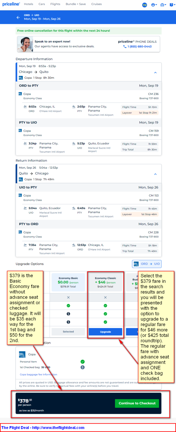Screen dimensions: 176x432
Task: Click the 'Layover 1st Stop 1h 21m' label
Action: (139, 113)
